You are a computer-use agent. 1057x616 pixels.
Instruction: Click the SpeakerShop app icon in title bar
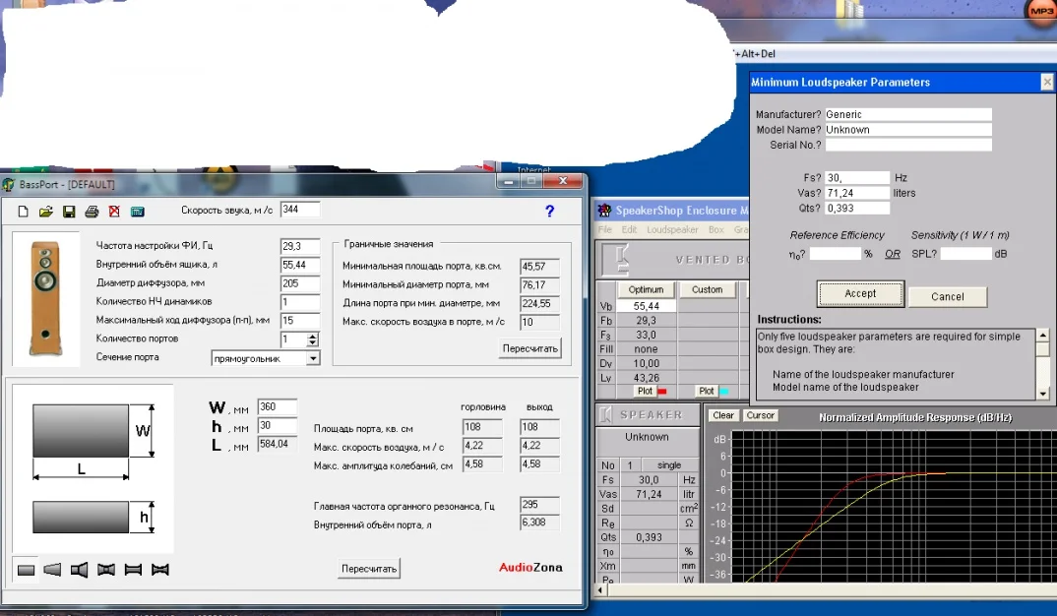(x=604, y=211)
